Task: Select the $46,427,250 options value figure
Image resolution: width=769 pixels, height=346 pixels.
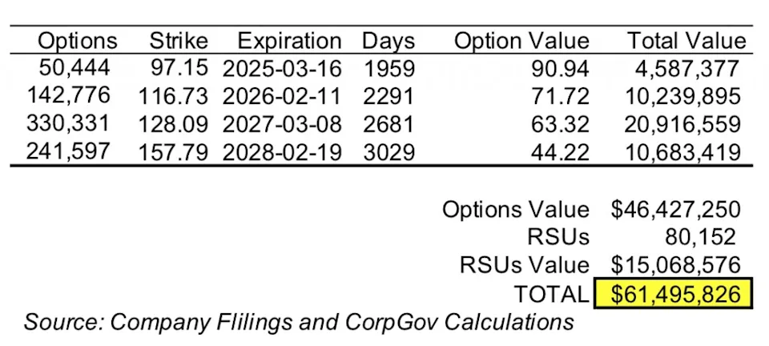Action: 675,209
